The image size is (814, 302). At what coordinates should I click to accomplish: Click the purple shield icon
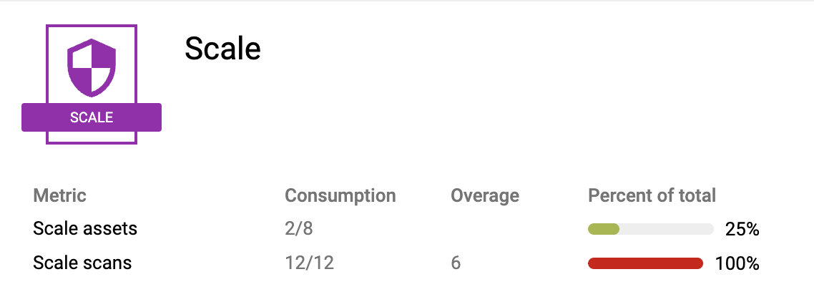tap(92, 67)
